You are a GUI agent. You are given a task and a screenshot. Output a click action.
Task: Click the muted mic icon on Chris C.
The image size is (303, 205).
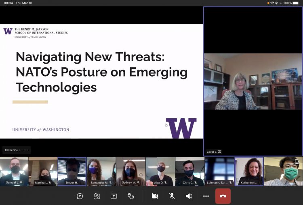[196, 183]
